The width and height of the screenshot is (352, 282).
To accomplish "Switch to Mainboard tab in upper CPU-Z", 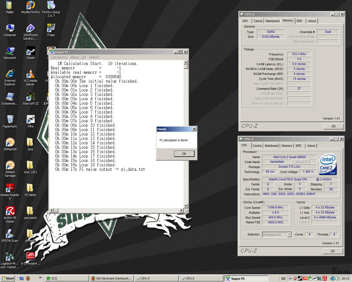I will click(272, 21).
